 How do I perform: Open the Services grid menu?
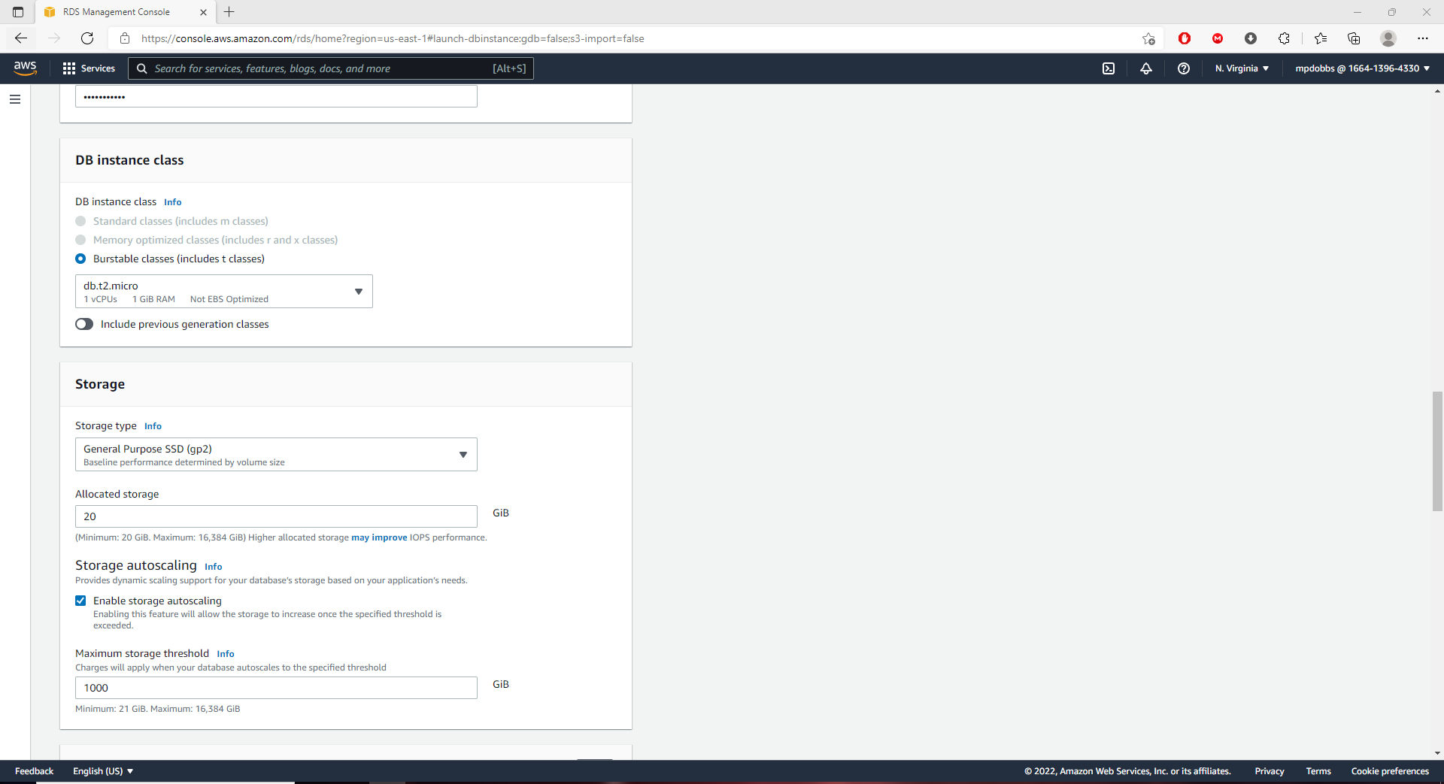(89, 68)
